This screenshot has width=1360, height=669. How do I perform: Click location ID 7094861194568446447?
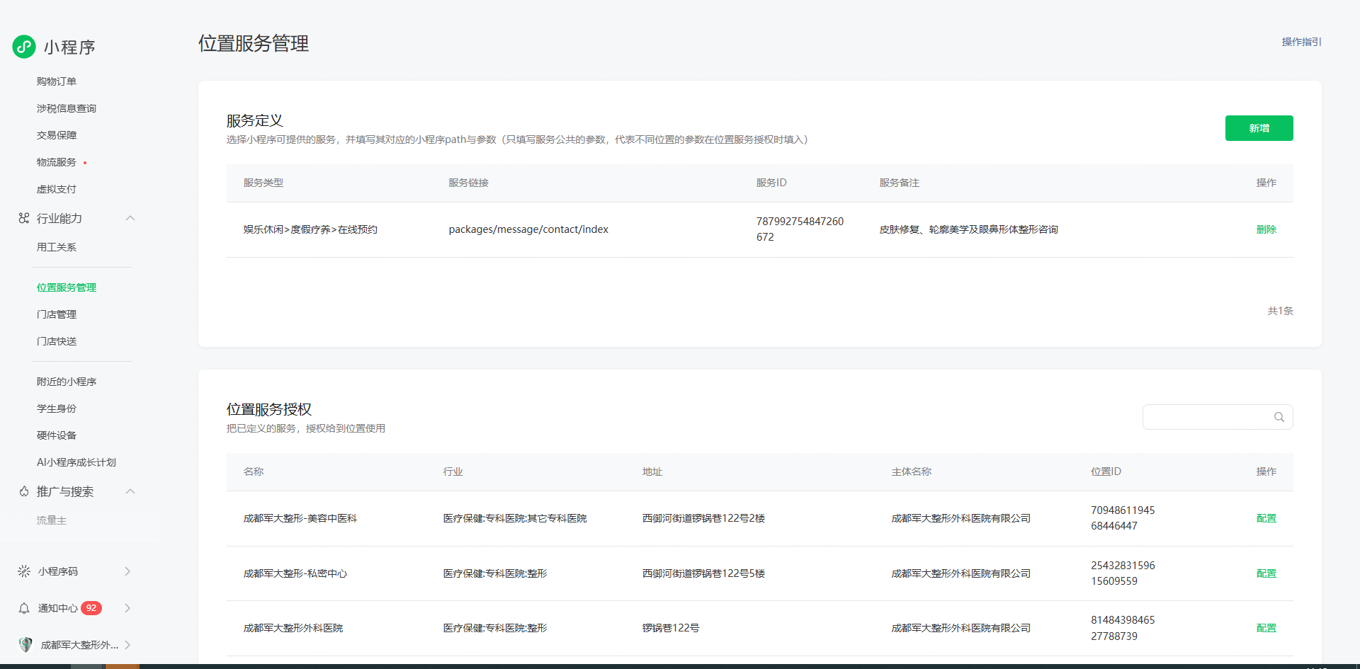tap(1123, 518)
